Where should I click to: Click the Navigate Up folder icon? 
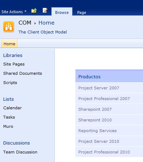point(34,10)
